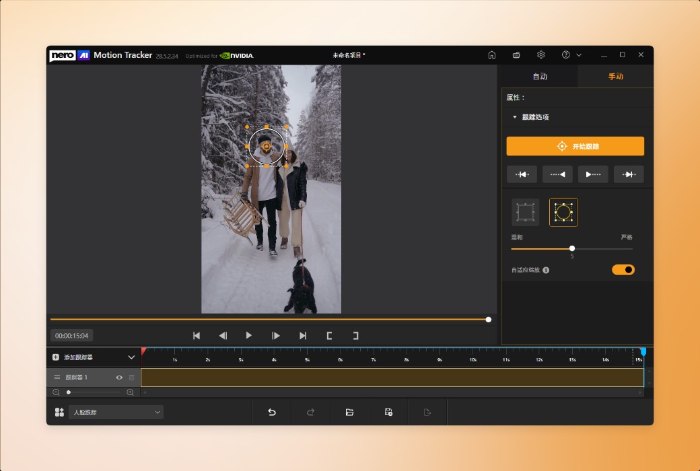
Task: Click the 开始跟踪 button
Action: (575, 146)
